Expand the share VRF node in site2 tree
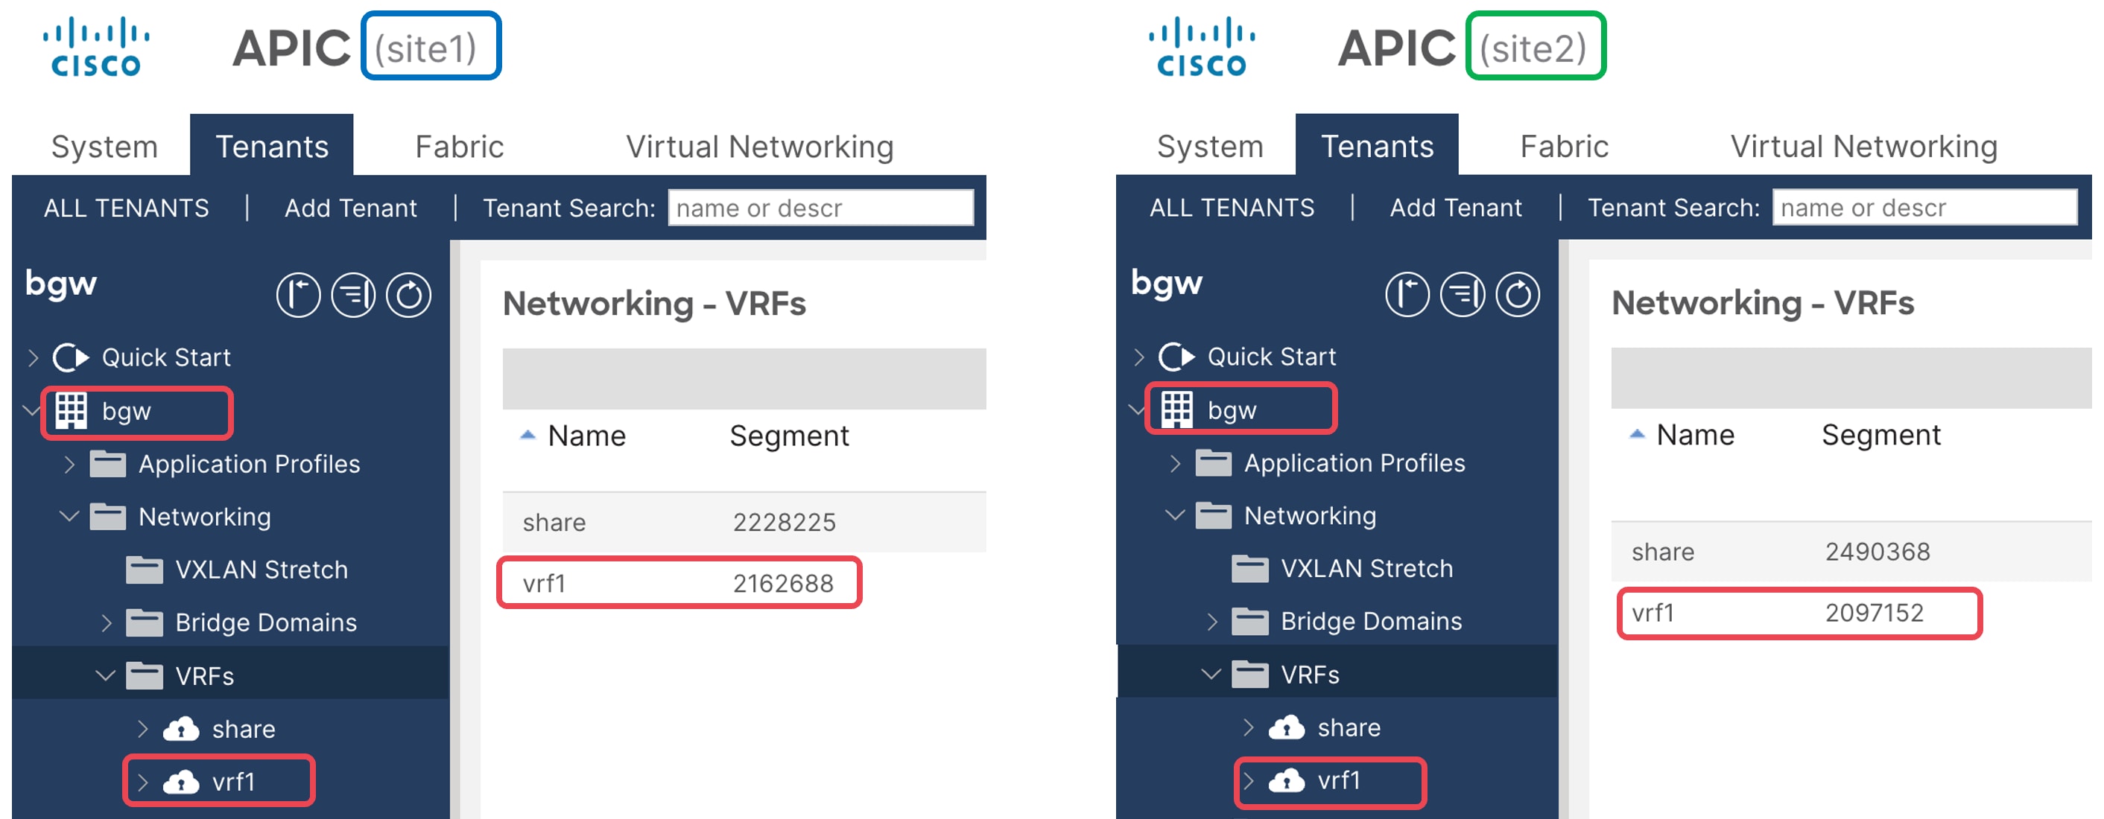 tap(1248, 727)
